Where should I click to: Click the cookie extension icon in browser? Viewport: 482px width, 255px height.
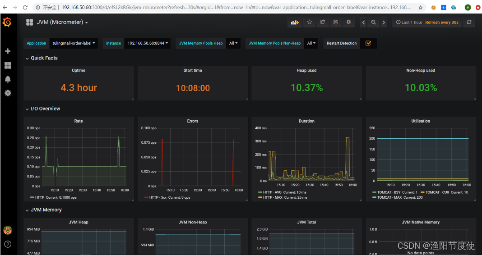(x=433, y=7)
